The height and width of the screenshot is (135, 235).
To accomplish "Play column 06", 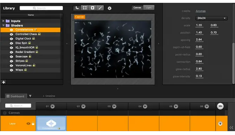I will coord(207,107).
